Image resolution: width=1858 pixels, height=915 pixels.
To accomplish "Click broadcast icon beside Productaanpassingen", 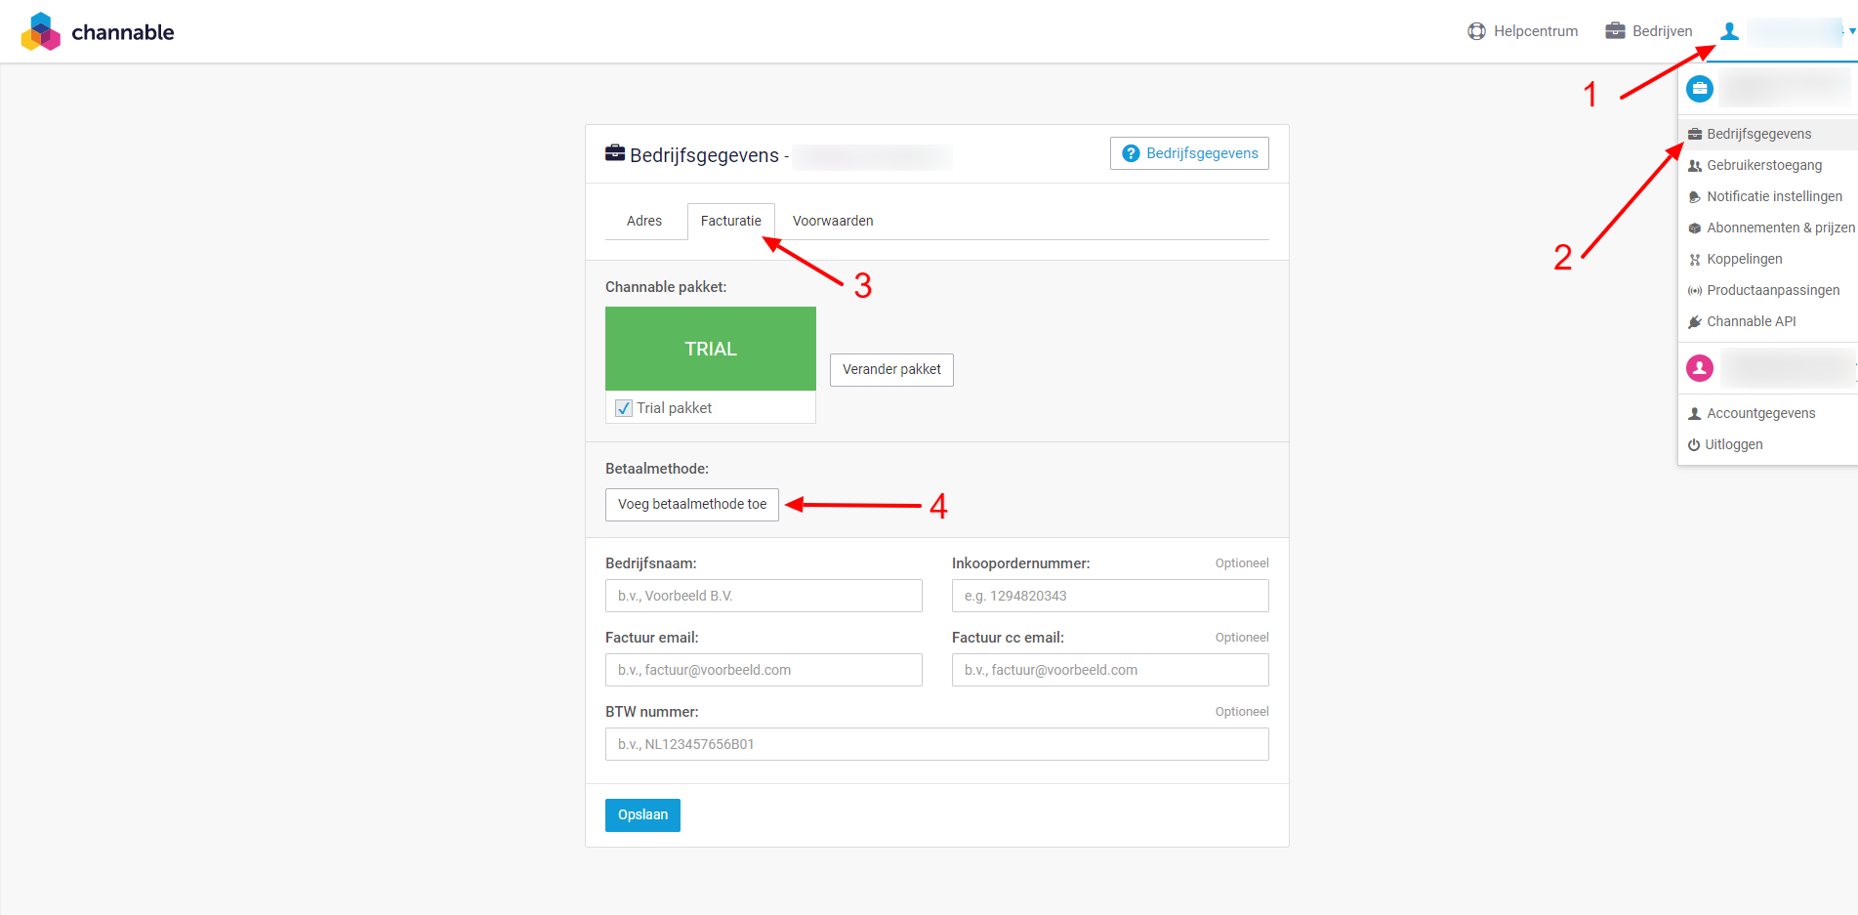I will pos(1695,291).
